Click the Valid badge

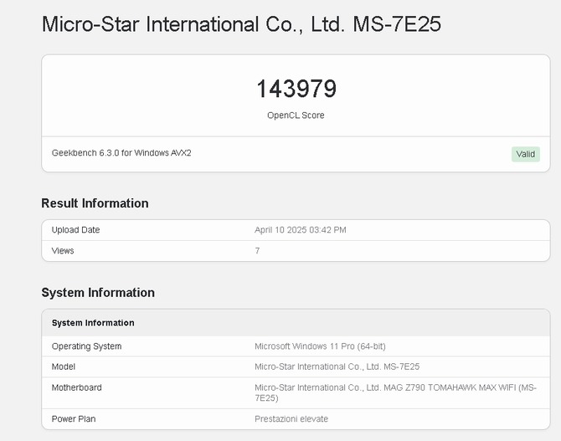[525, 154]
